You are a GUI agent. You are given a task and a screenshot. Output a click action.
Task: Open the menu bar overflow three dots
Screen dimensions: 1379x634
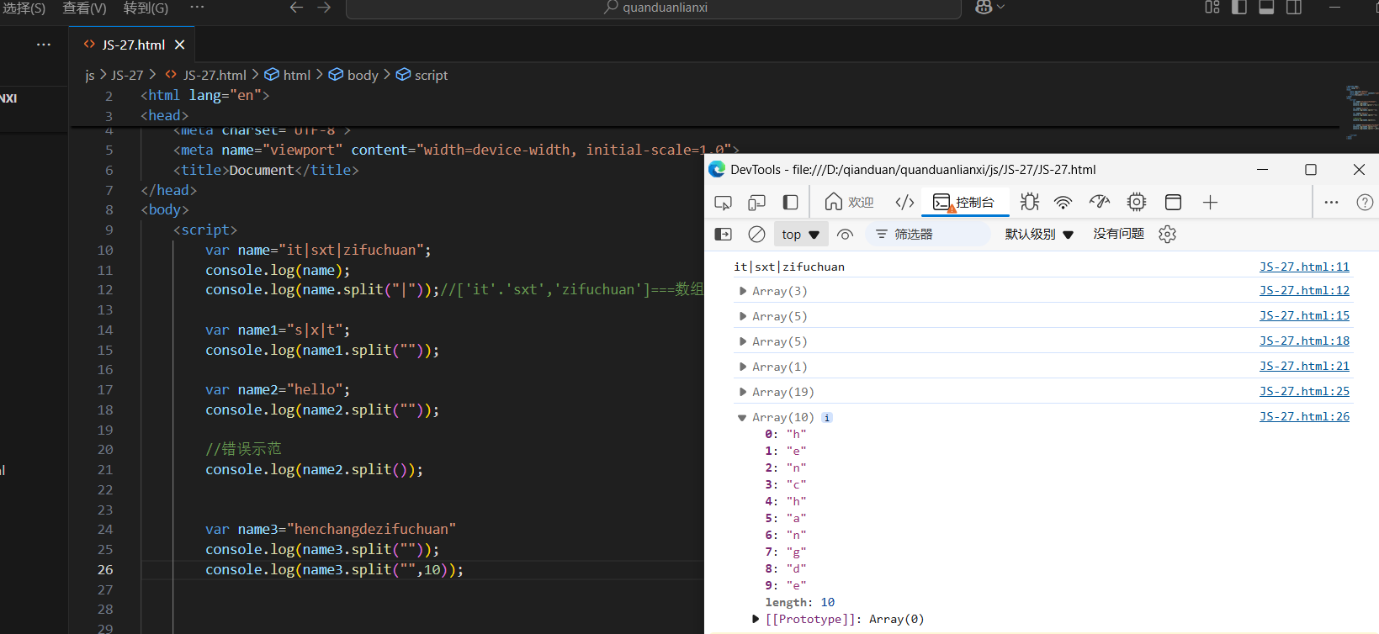click(x=197, y=7)
